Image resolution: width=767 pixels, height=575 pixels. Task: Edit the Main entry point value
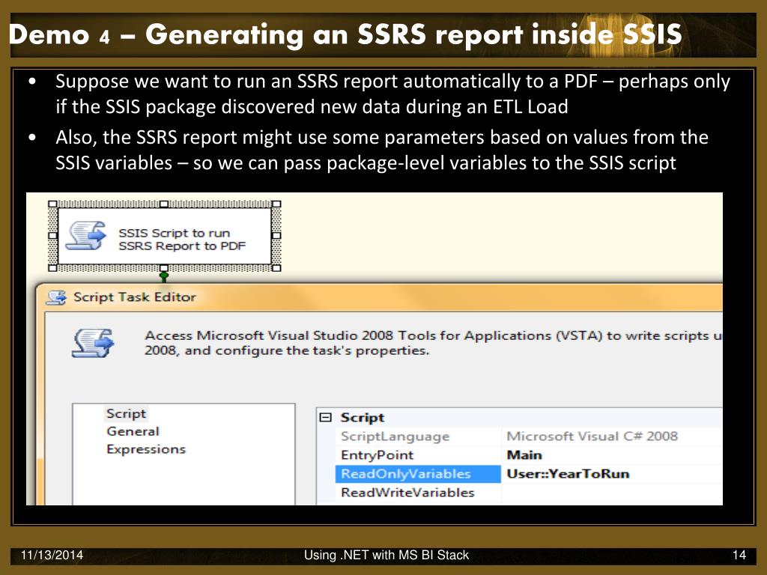coord(524,455)
